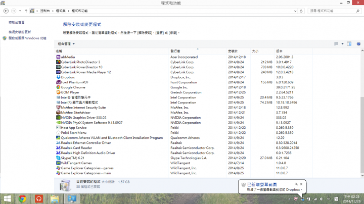
Task: Select the Foxit PhantomPDF icon
Action: 58,82
